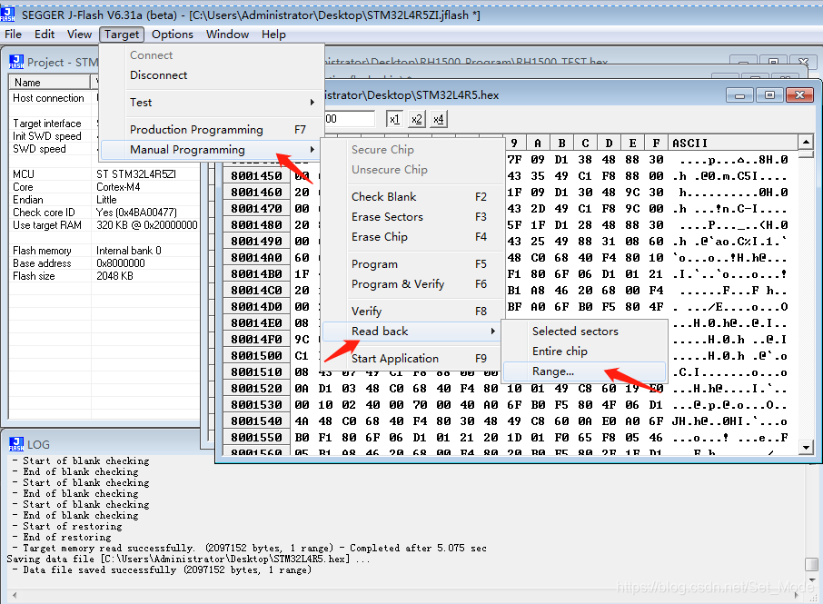Screen dimensions: 823x604
Task: Click the address input field in hex window
Action: tap(350, 119)
